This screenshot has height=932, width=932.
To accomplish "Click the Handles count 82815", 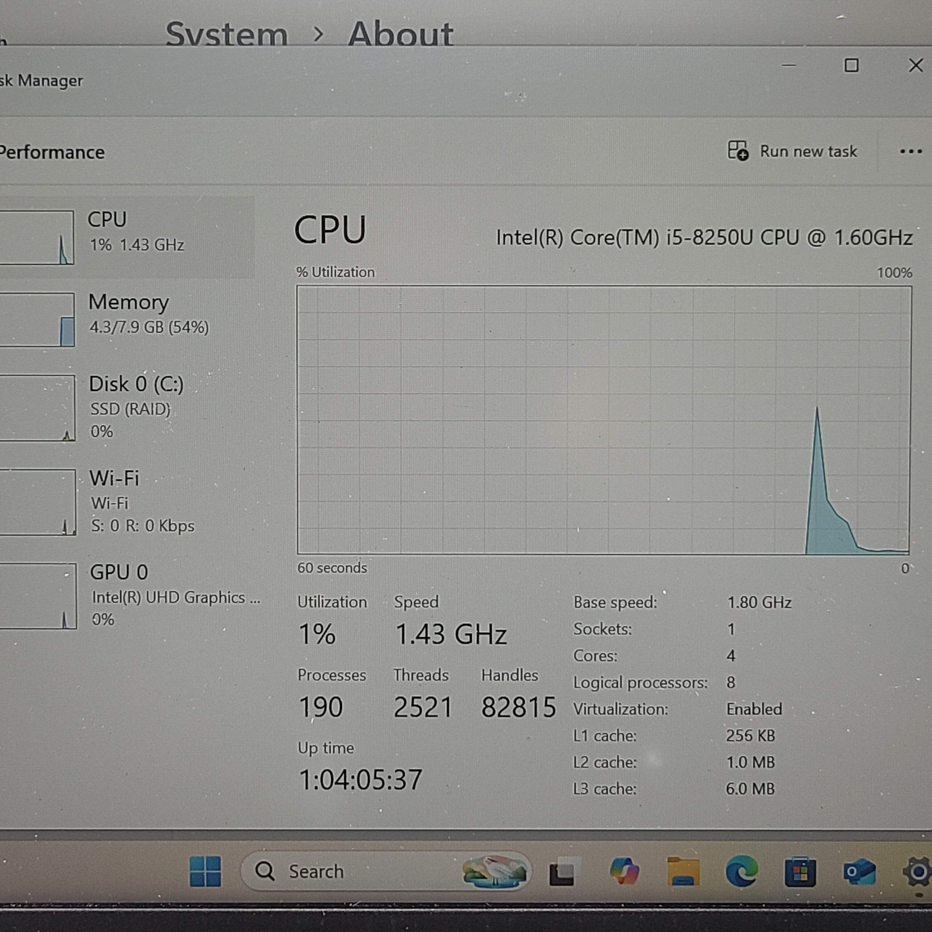I will click(x=518, y=707).
